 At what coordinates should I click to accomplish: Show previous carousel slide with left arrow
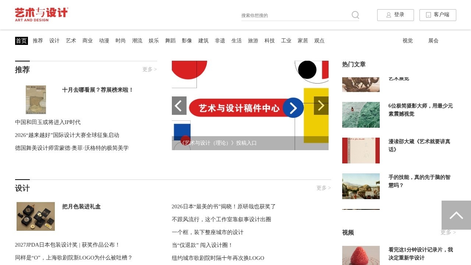pyautogui.click(x=179, y=106)
